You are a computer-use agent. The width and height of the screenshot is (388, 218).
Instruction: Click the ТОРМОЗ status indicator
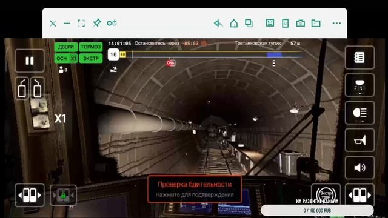(91, 47)
